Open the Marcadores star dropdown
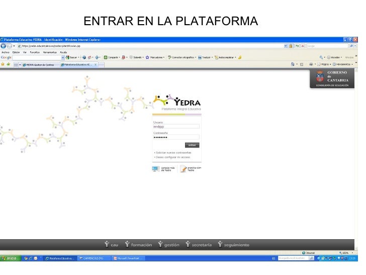The width and height of the screenshot is (366, 275). 155,57
